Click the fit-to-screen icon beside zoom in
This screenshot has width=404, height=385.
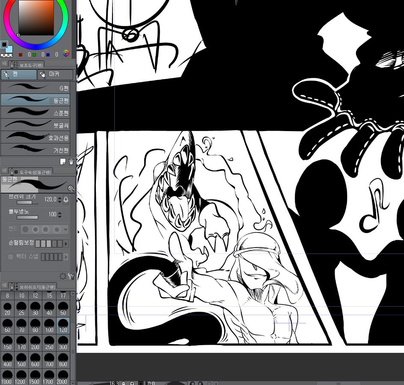pyautogui.click(x=141, y=383)
